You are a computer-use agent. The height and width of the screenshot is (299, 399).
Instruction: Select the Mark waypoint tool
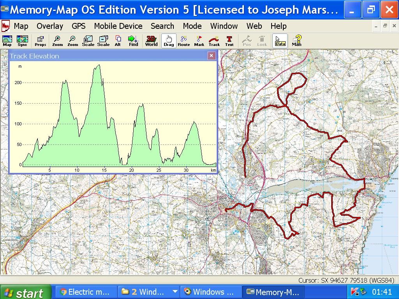(x=199, y=41)
